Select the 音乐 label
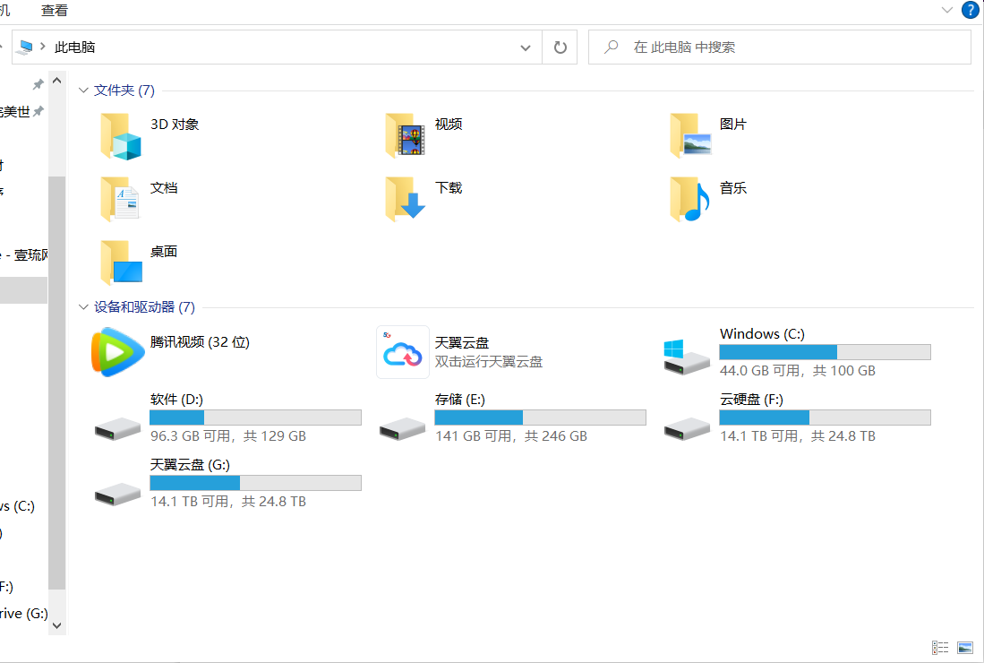Image resolution: width=984 pixels, height=663 pixels. click(733, 188)
